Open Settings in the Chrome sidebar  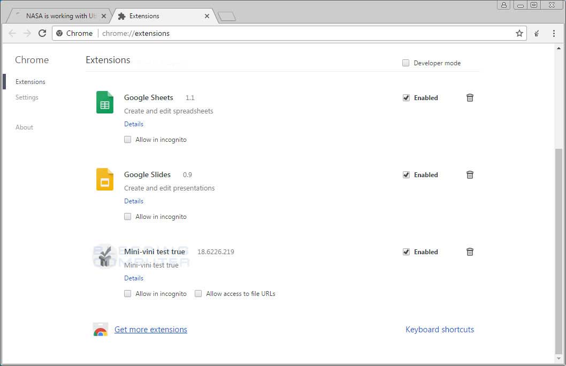click(27, 97)
